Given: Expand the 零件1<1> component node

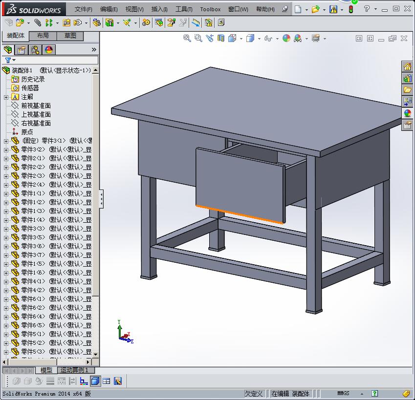Looking at the screenshot, I should (6, 194).
